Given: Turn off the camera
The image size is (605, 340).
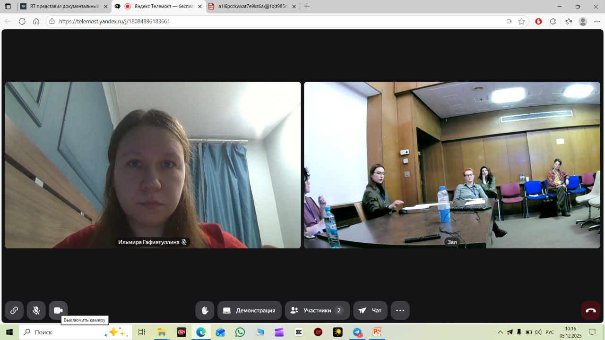Looking at the screenshot, I should click(x=58, y=310).
